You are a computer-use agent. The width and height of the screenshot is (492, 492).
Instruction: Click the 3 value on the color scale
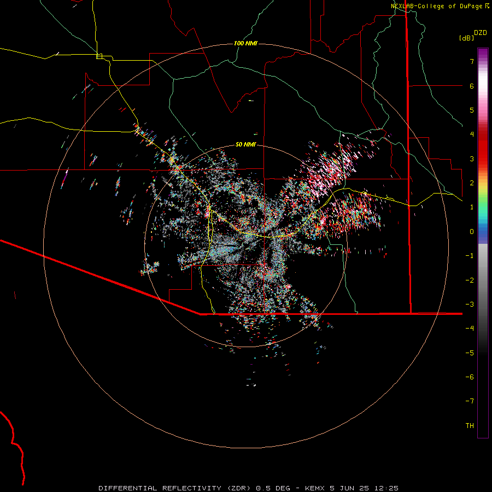click(472, 159)
